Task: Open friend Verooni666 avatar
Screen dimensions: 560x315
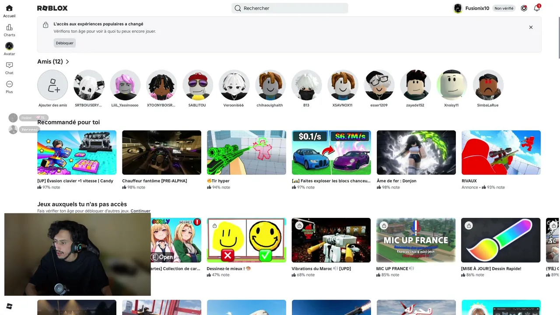Action: [x=234, y=85]
